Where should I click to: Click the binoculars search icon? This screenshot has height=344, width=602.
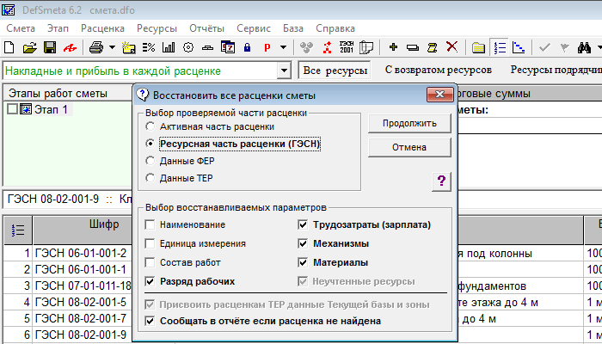[587, 47]
